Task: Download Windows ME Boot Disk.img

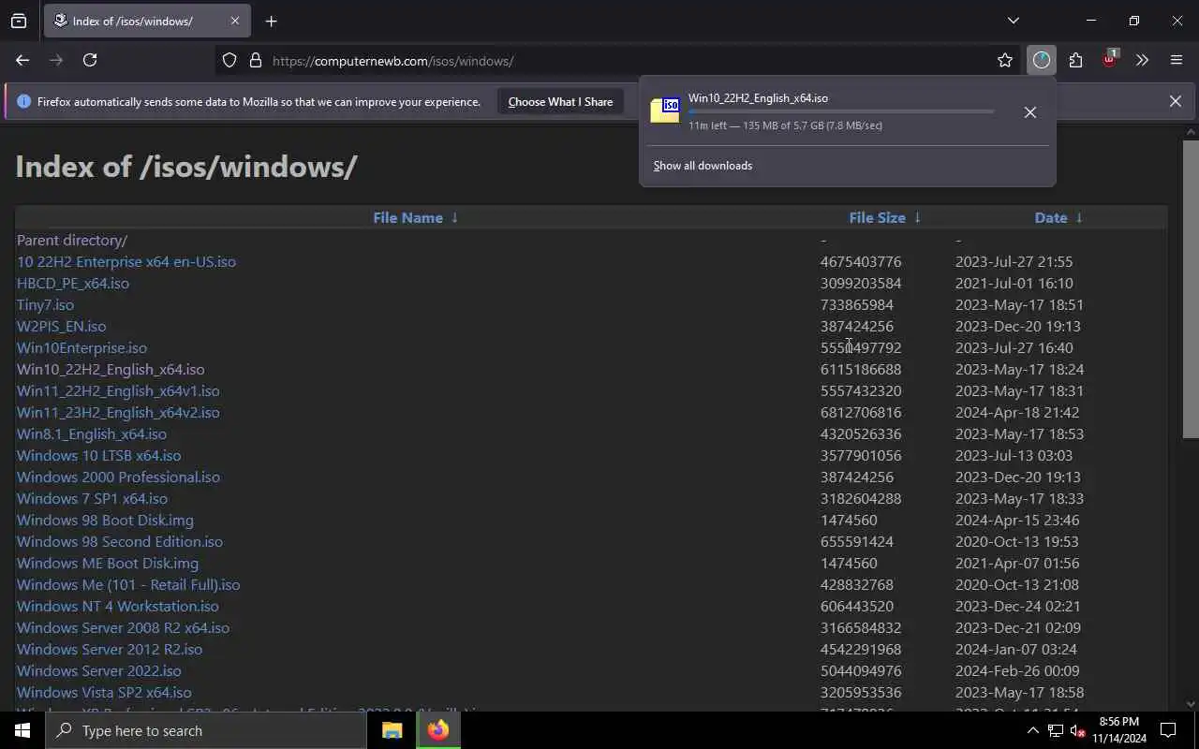Action: click(x=108, y=564)
